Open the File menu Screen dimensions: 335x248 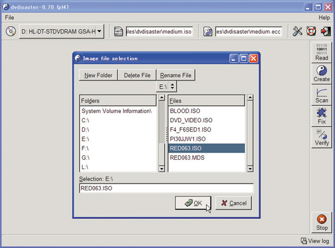9,17
